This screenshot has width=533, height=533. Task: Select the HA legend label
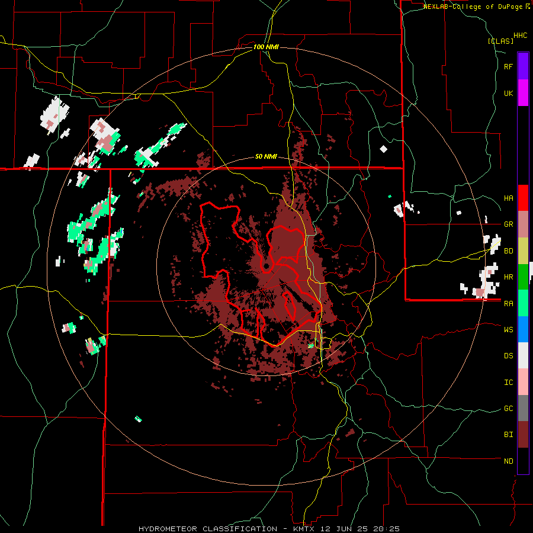coord(508,198)
